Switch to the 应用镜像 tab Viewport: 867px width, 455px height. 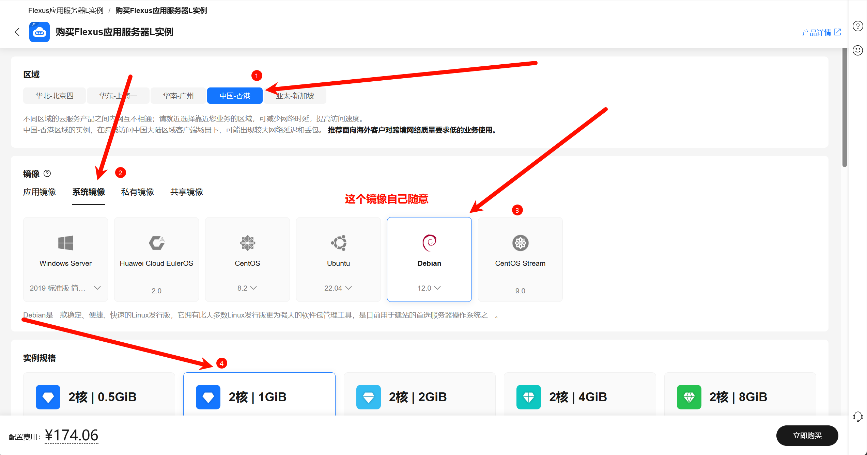coord(40,192)
